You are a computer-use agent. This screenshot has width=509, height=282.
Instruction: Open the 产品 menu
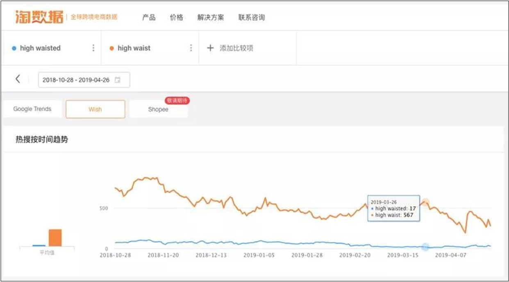[x=149, y=18]
